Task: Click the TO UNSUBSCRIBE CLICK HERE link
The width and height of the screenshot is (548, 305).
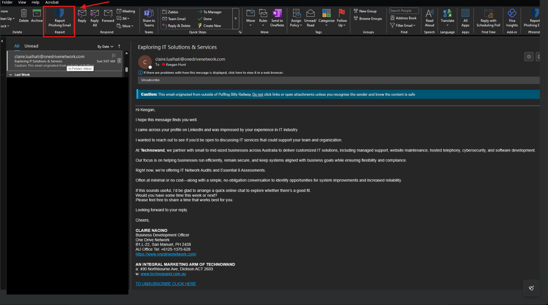Action: click(x=166, y=284)
